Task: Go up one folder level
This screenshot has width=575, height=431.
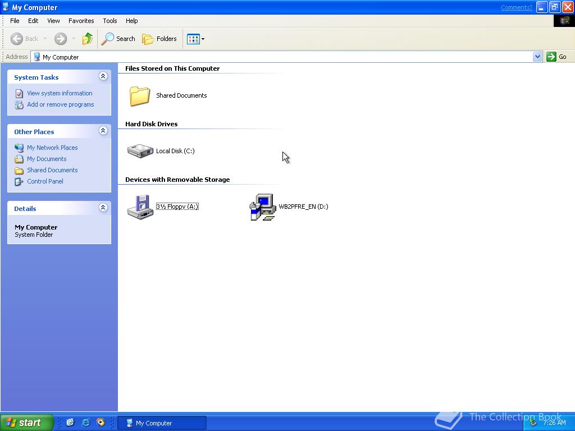Action: (x=87, y=39)
